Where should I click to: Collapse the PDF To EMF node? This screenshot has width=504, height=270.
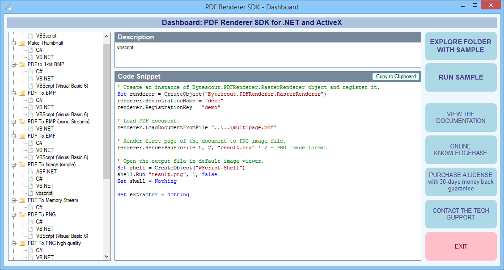pyautogui.click(x=13, y=136)
